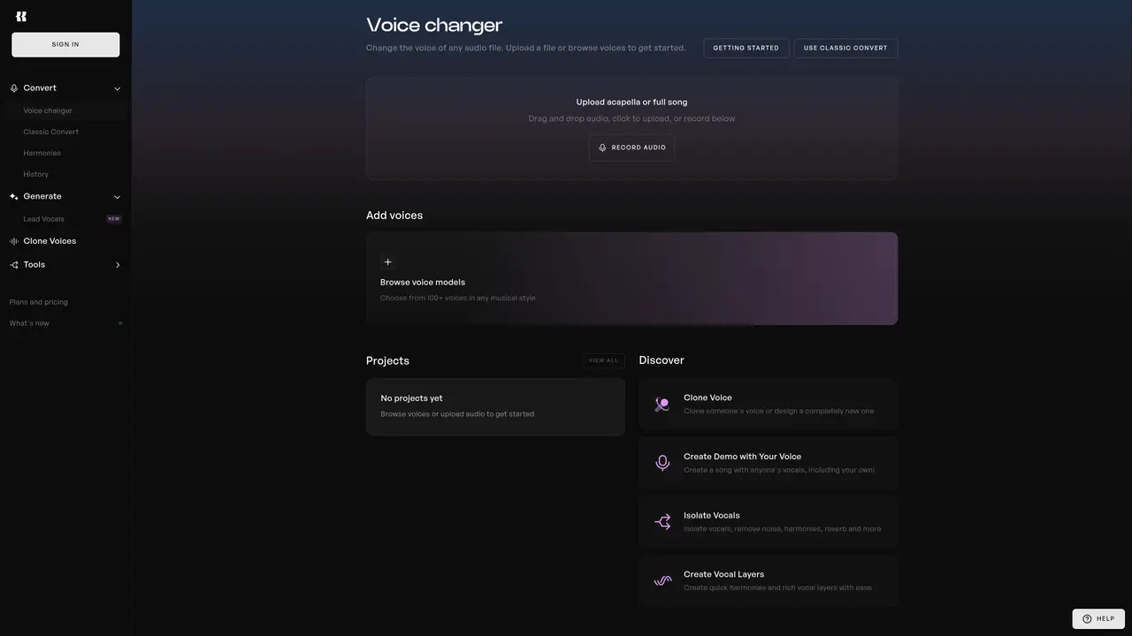The width and height of the screenshot is (1132, 636).
Task: Click the plus icon above Browse voice models
Action: point(387,262)
